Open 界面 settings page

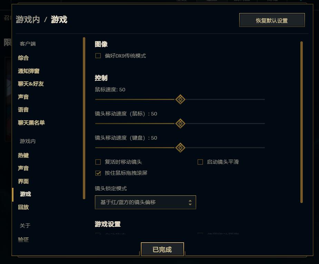pyautogui.click(x=23, y=181)
